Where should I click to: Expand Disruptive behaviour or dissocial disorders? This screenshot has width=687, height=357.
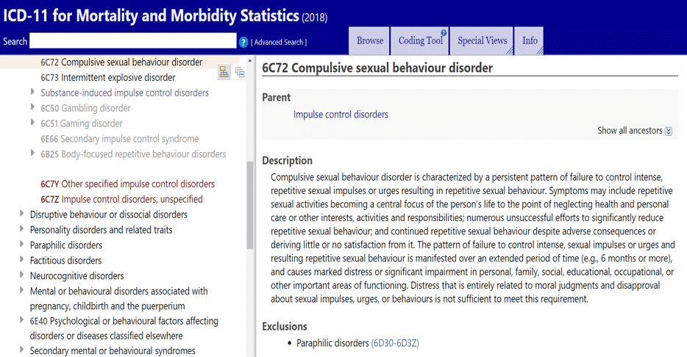click(21, 214)
